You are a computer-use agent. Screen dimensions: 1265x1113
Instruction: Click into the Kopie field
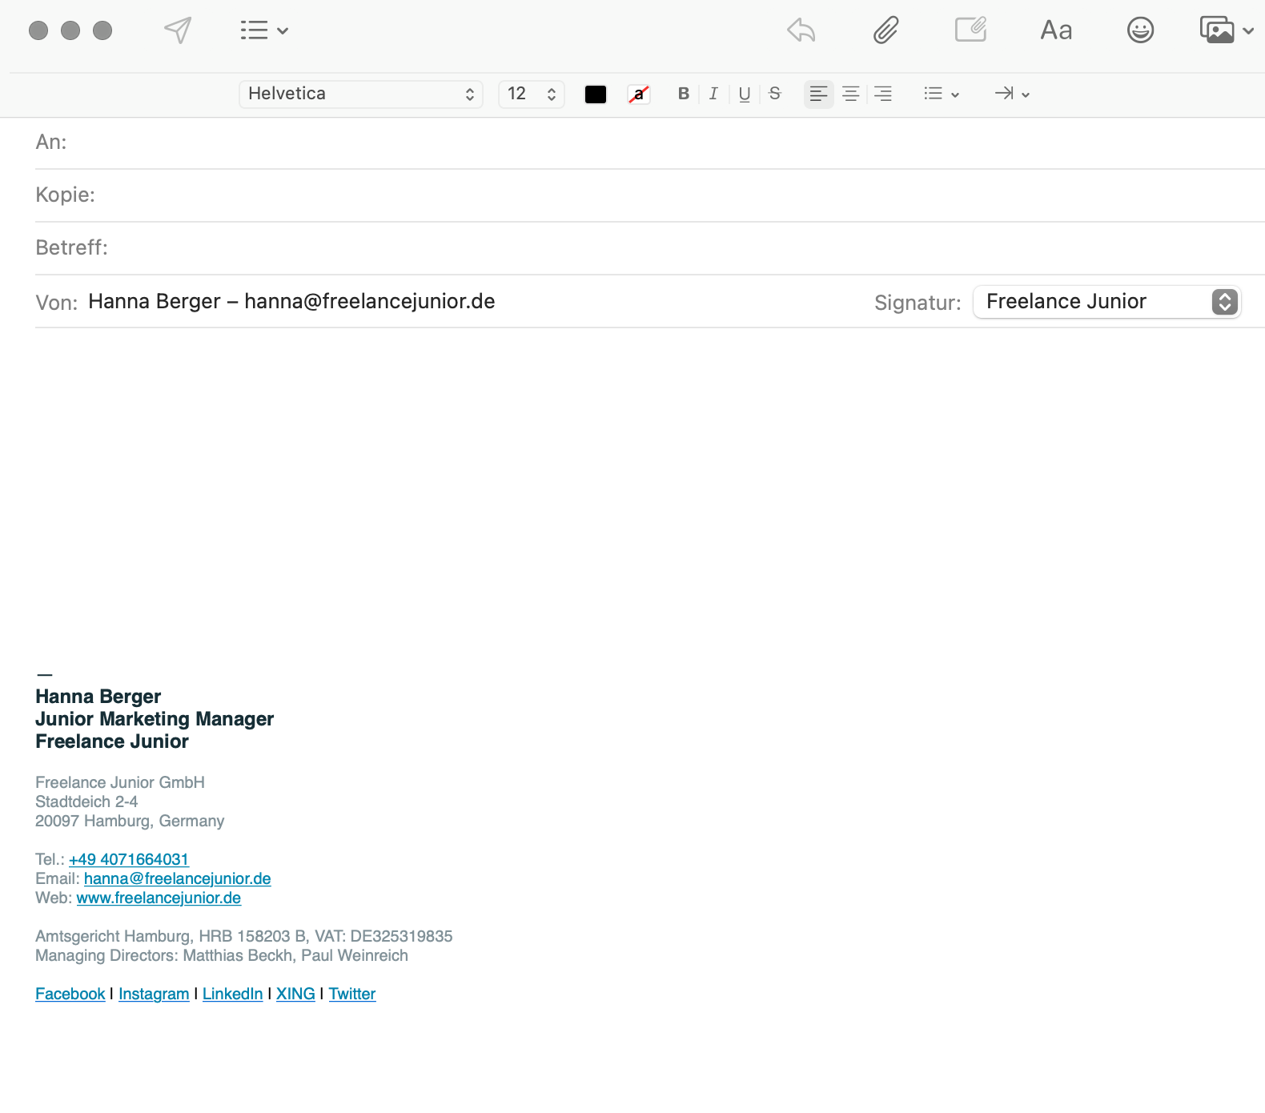pos(650,195)
